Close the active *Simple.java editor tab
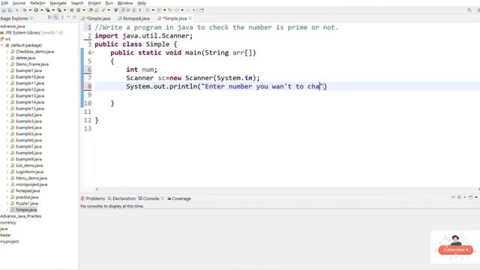This screenshot has width=480, height=270. point(190,18)
